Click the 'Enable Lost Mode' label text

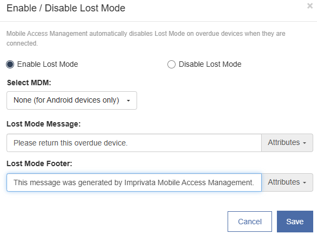48,64
